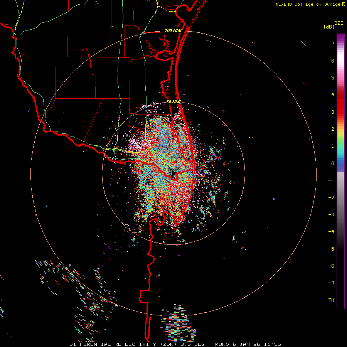The height and width of the screenshot is (347, 347).
Task: Click the -6 value on color scale
Action: pyautogui.click(x=331, y=266)
